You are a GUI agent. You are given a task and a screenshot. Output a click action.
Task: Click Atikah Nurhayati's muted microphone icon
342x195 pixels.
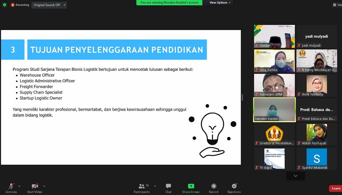pyautogui.click(x=299, y=143)
